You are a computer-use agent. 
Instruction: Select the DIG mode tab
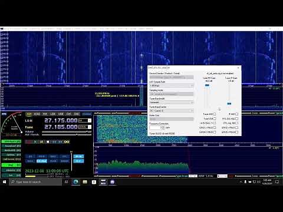pyautogui.click(x=77, y=114)
